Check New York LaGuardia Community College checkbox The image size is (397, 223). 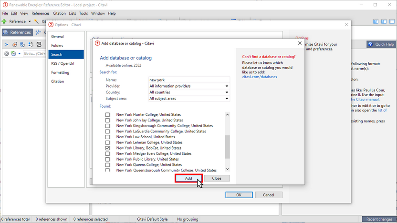[108, 132]
